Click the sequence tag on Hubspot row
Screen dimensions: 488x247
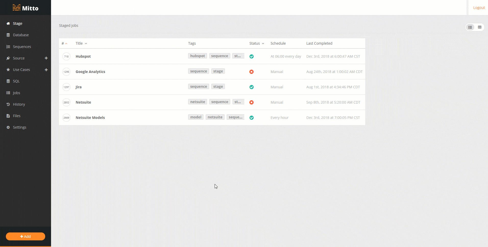[220, 56]
